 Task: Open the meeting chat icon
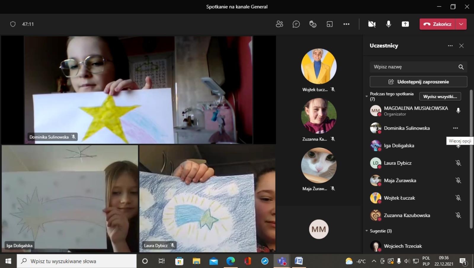tap(296, 24)
